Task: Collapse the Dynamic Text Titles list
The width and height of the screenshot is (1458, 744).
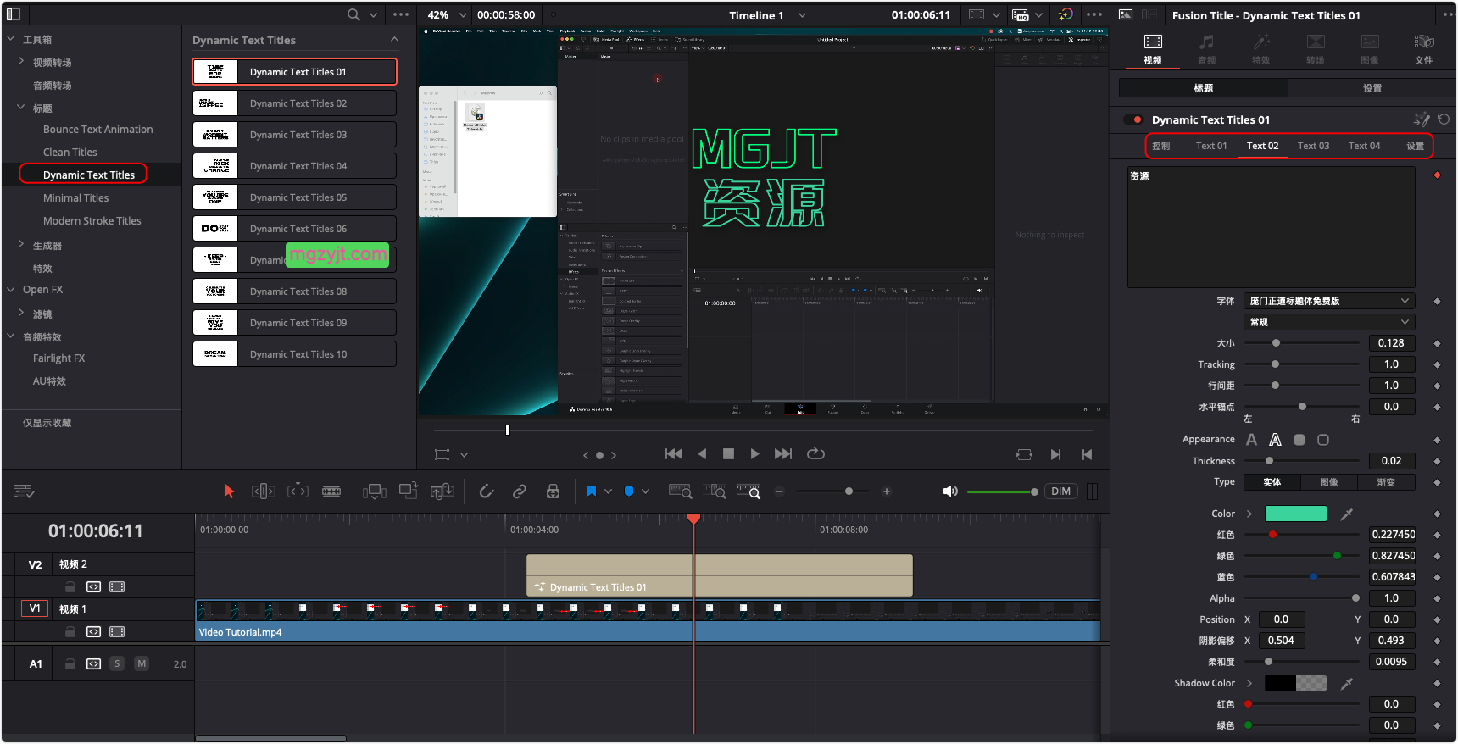Action: point(394,40)
